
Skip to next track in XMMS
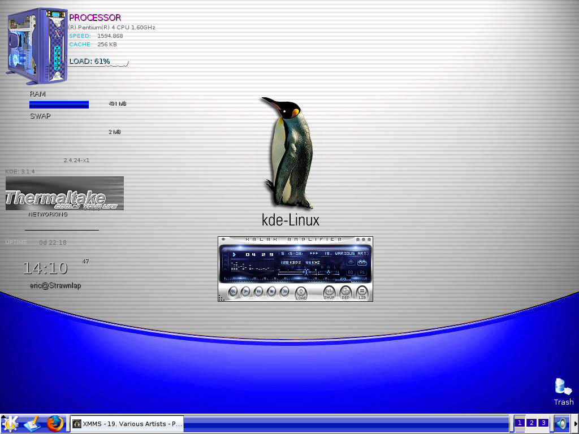[284, 292]
